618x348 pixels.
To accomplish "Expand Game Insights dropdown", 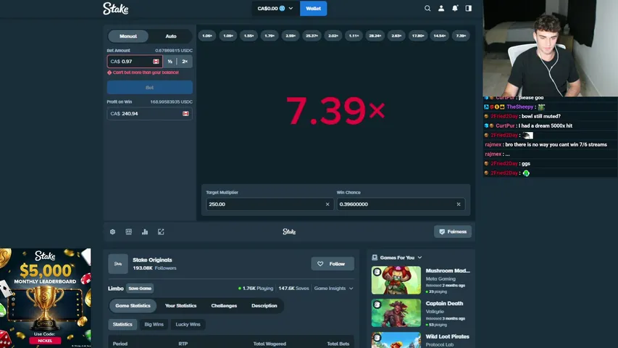I will tap(333, 289).
